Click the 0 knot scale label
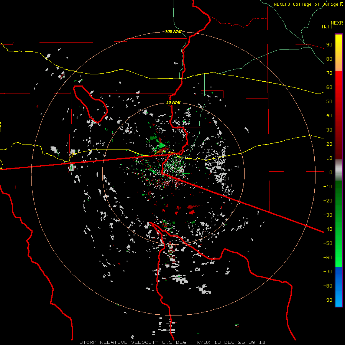Screen dimensions: 345x345 tap(331, 172)
